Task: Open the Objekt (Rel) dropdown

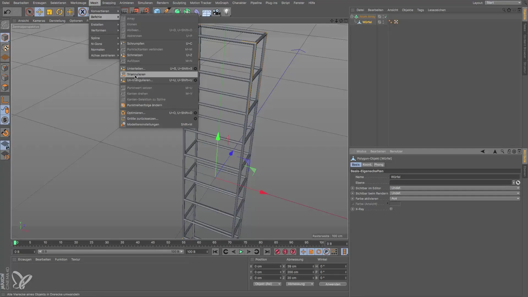Action: pos(267,284)
